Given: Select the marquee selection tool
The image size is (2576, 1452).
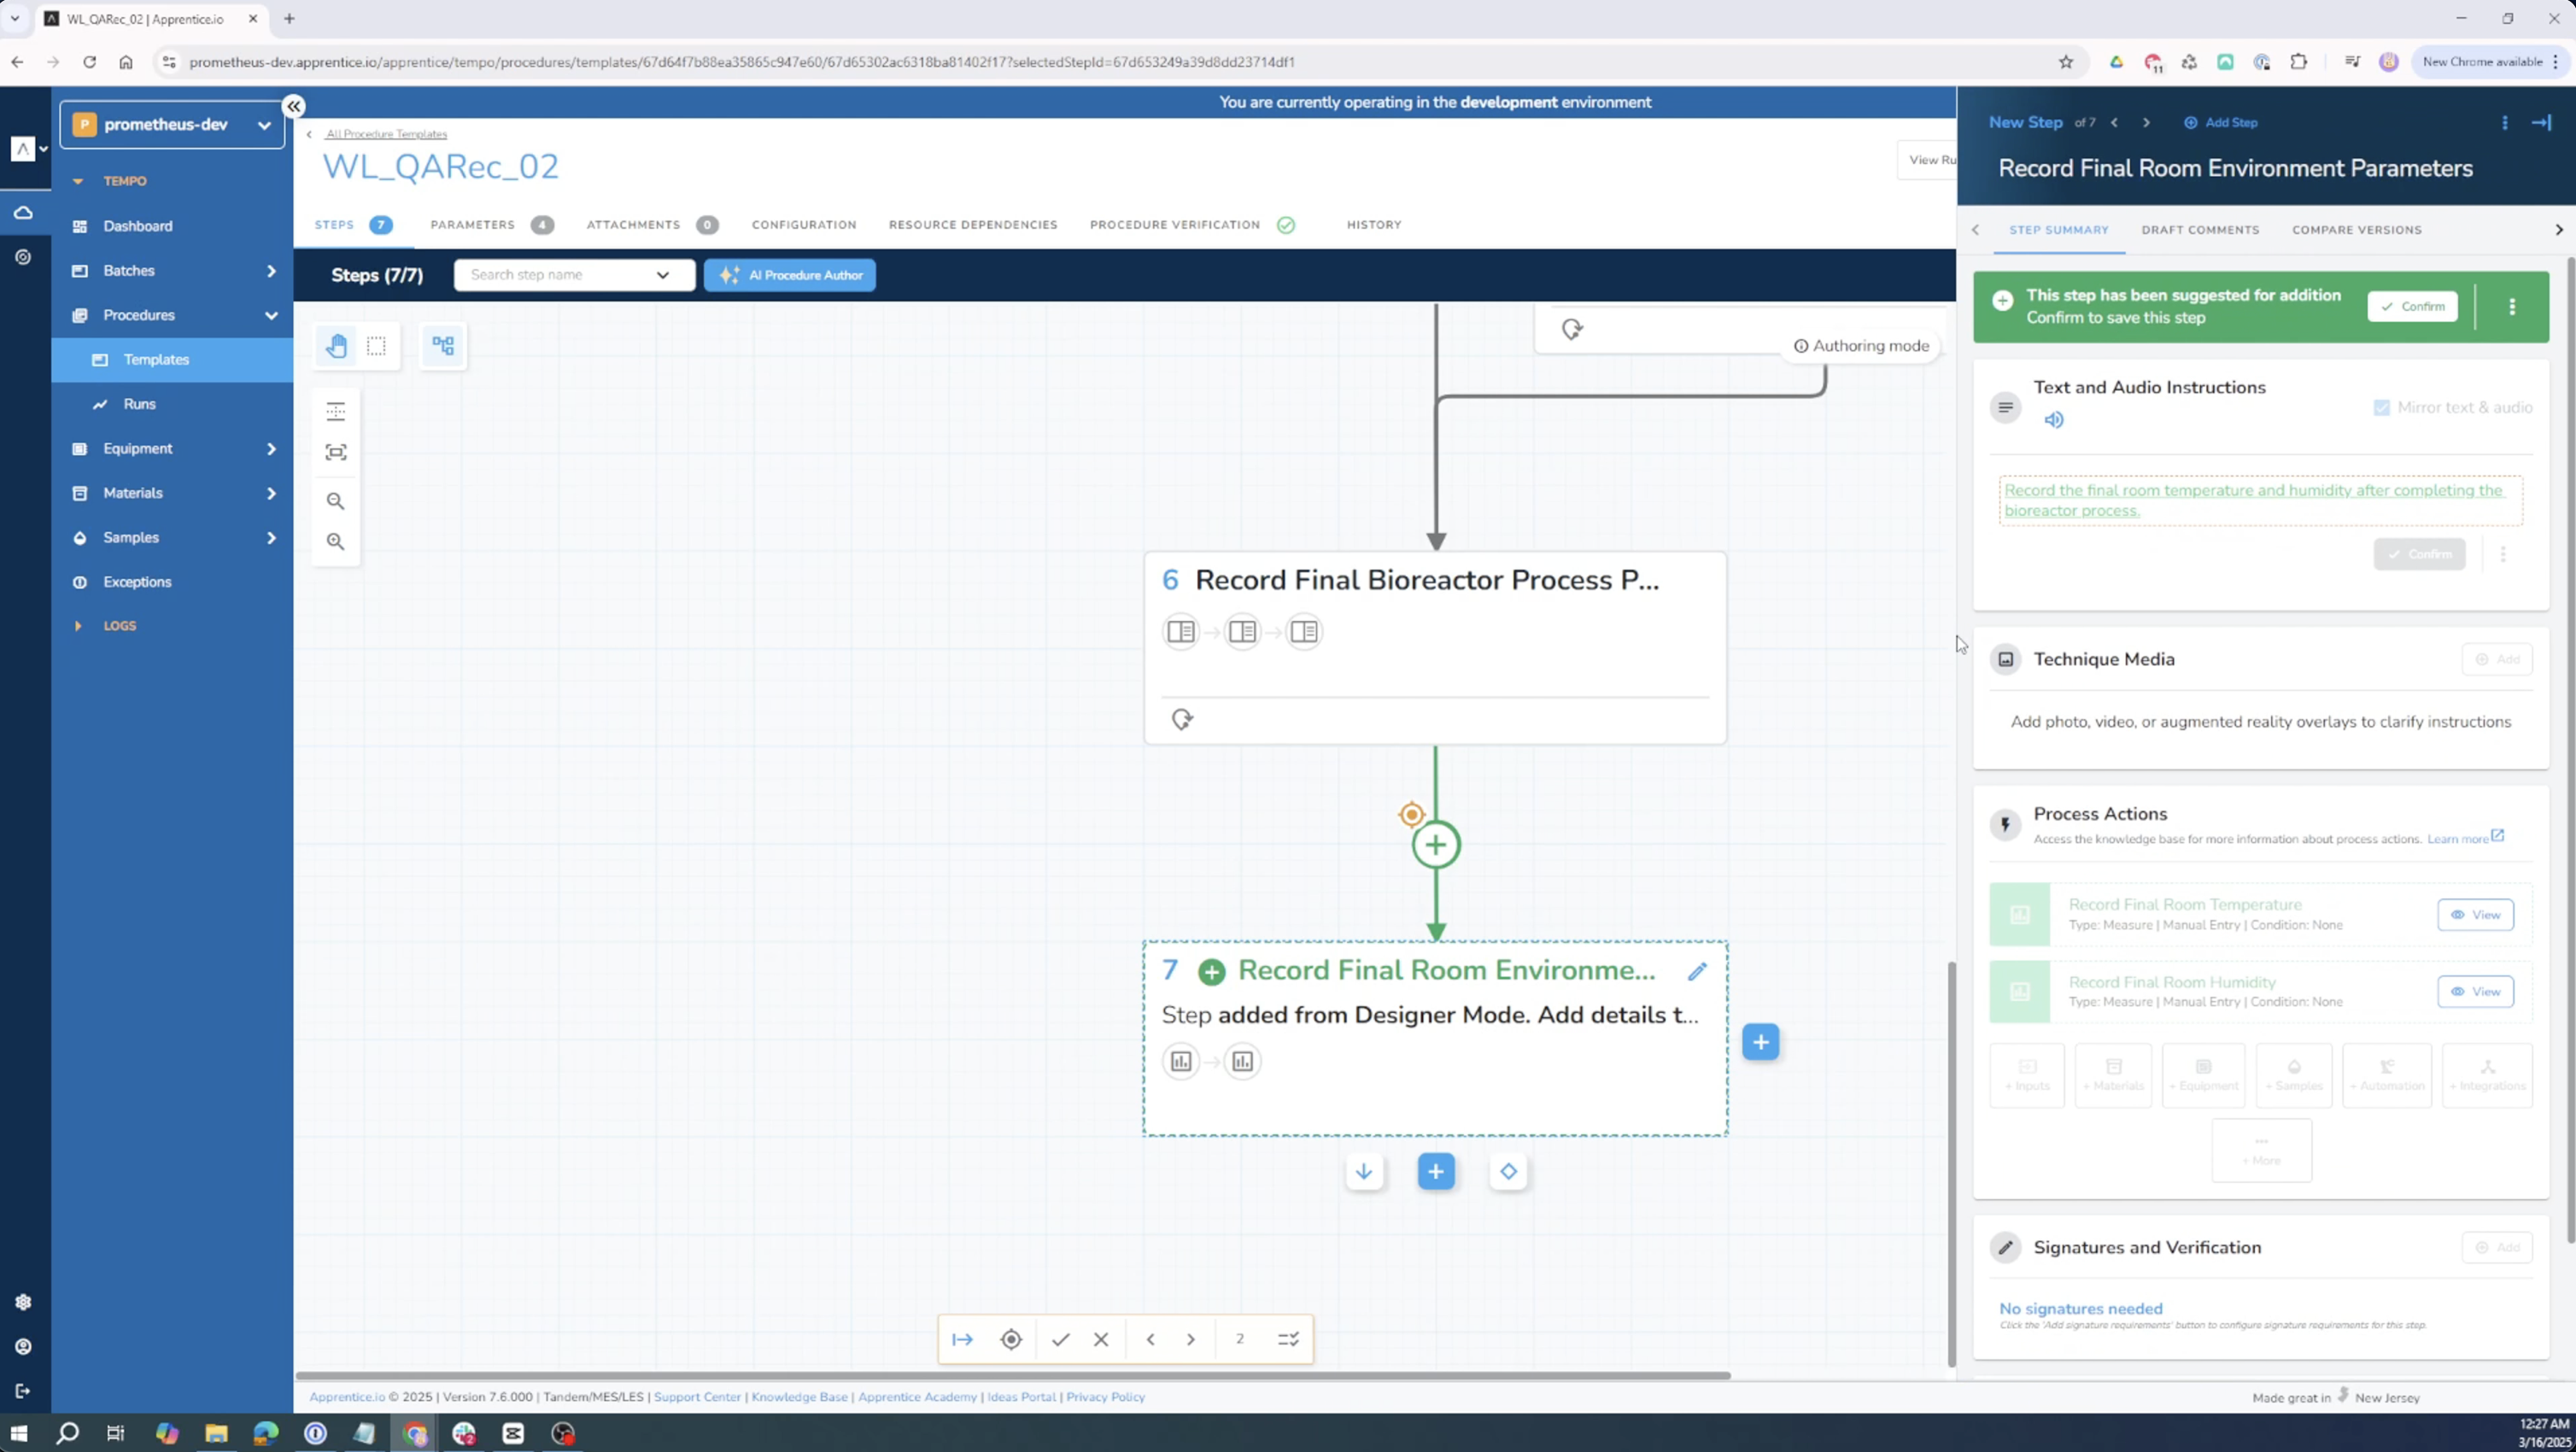Looking at the screenshot, I should coord(377,346).
